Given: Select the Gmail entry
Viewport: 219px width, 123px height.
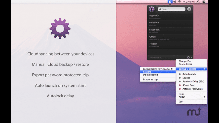Looking at the screenshot, I should click(170, 38).
